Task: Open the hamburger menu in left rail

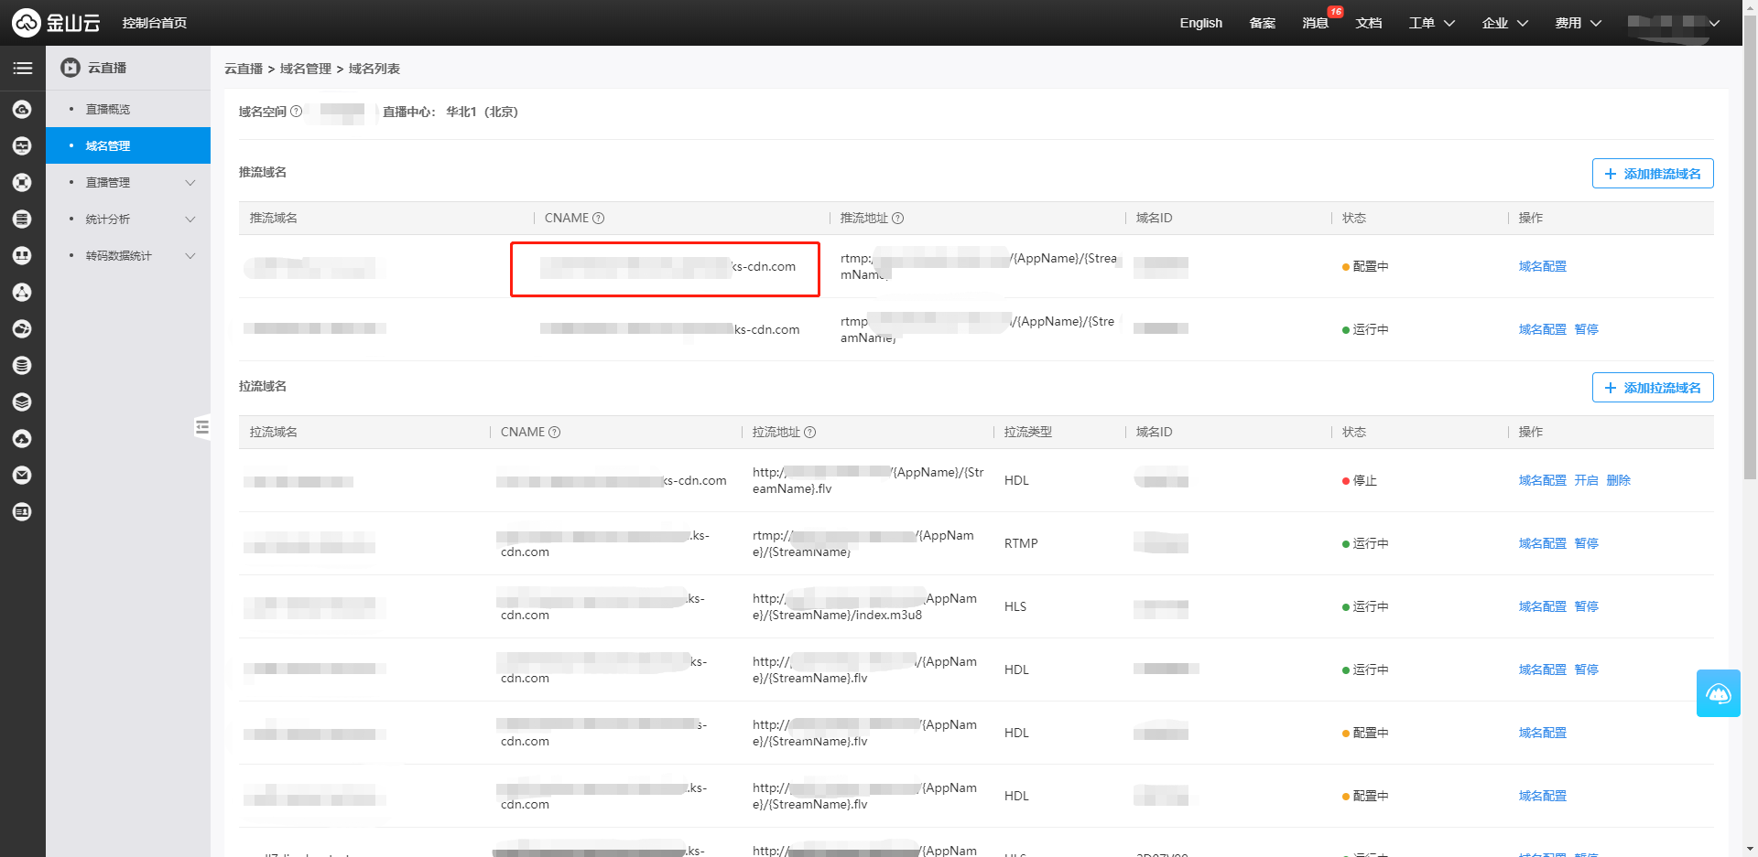Action: point(22,69)
